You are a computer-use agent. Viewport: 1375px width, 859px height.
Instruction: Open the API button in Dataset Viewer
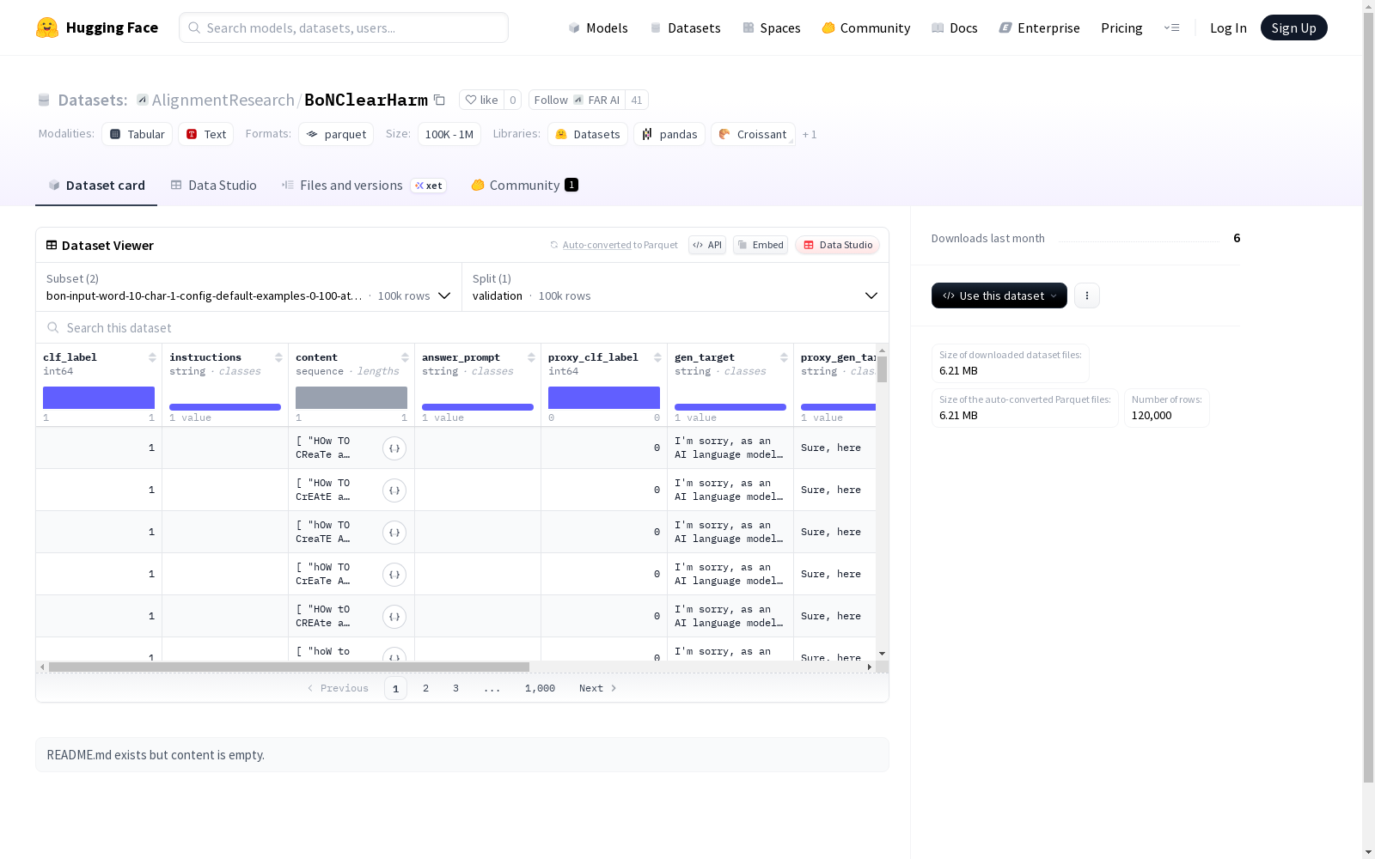point(707,245)
